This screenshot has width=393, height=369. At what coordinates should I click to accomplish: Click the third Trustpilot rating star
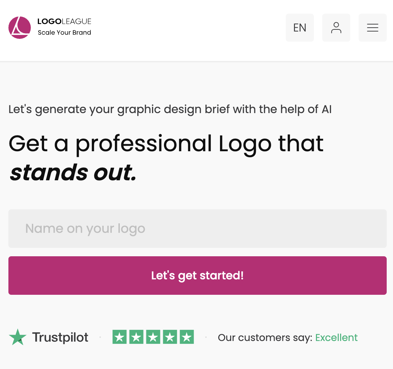pos(153,337)
